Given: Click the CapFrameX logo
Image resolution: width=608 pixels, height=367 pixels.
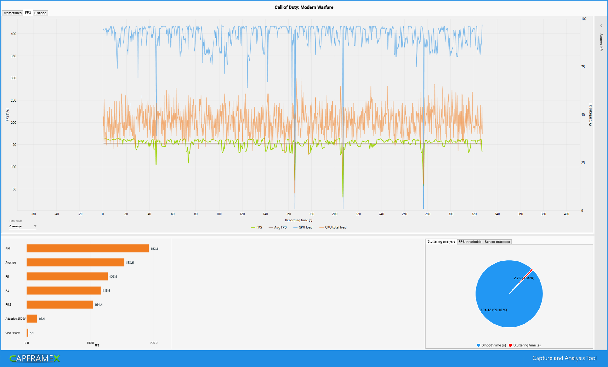Looking at the screenshot, I should click(34, 358).
